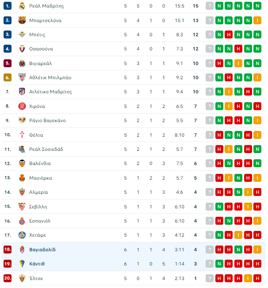268x288 pixels.
Task: Click the position 6 gold rank badge
Action: [x=8, y=77]
